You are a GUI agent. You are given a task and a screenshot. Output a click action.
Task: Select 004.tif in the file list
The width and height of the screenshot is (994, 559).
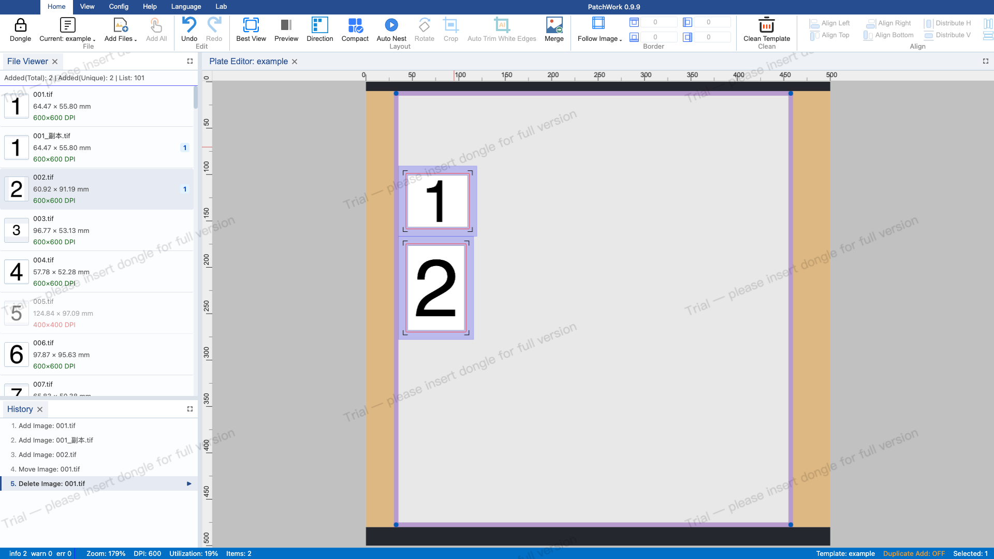(x=97, y=272)
